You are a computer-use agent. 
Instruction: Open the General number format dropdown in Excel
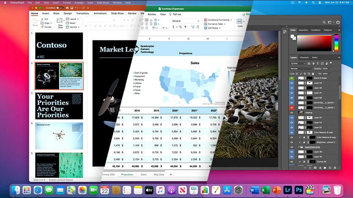pyautogui.click(x=185, y=21)
